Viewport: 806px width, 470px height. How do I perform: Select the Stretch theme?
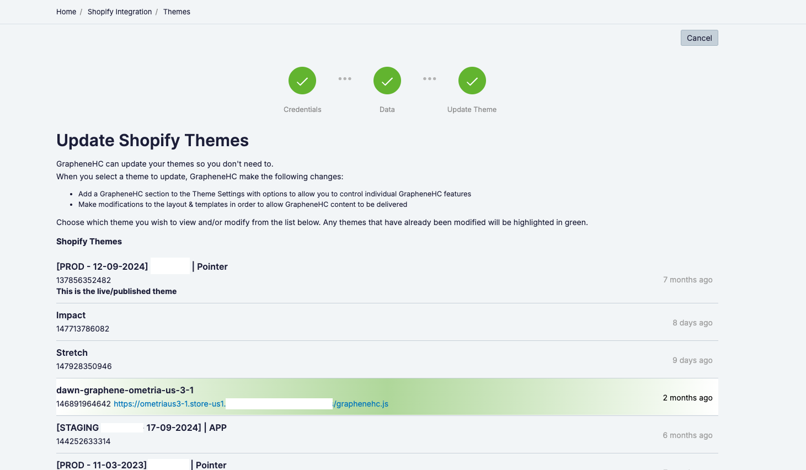click(x=387, y=360)
